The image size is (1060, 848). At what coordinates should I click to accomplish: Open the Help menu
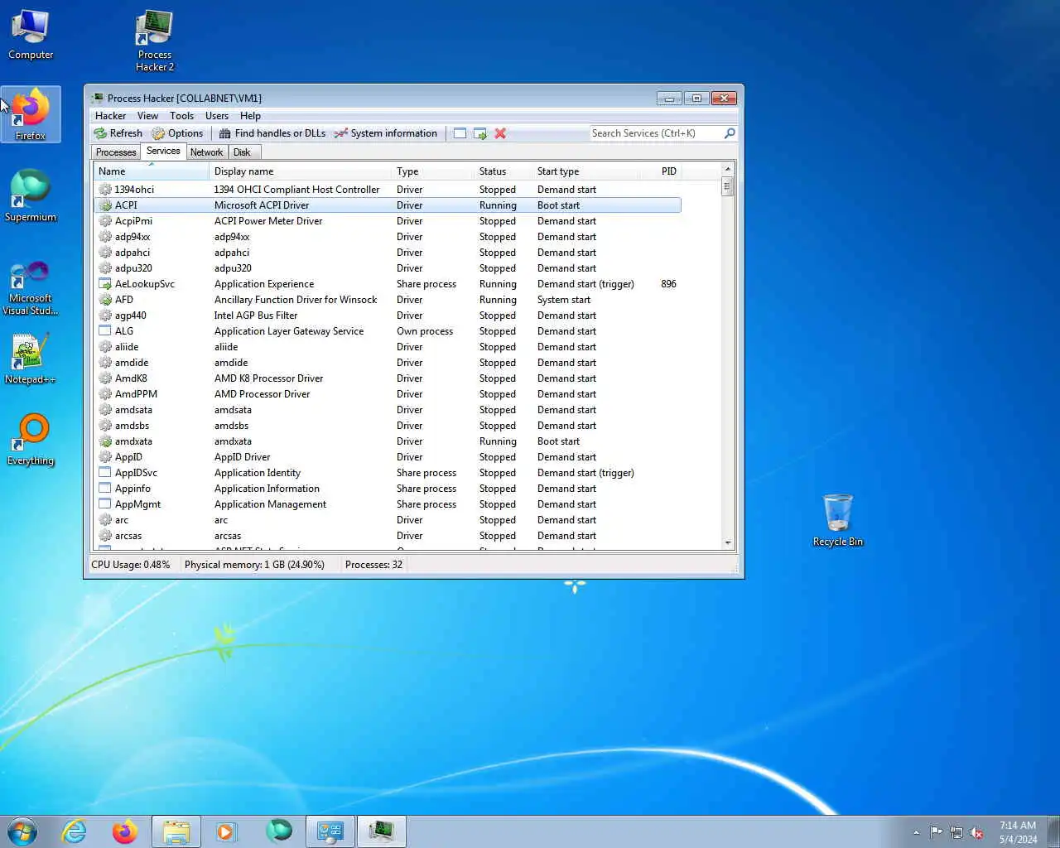(x=250, y=116)
